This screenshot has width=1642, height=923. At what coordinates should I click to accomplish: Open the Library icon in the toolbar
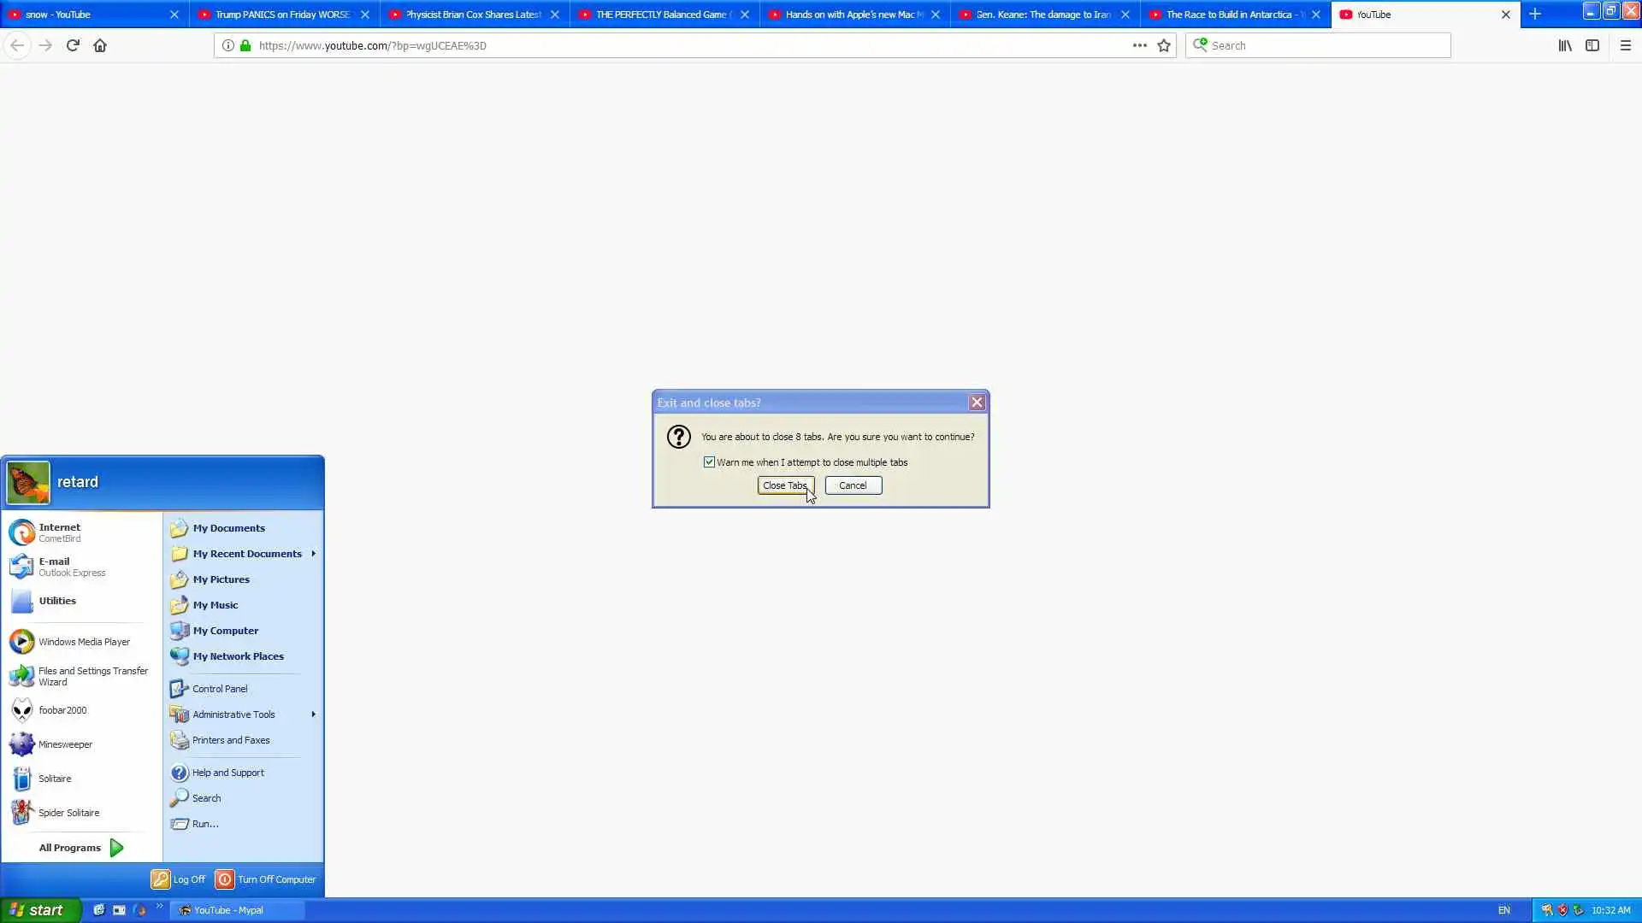click(x=1565, y=45)
